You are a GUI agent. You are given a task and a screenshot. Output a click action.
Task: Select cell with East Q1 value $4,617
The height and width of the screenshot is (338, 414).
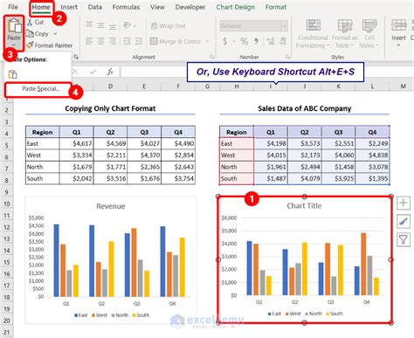click(x=76, y=143)
